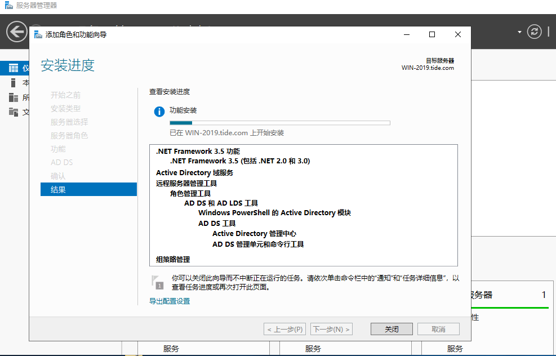Screen dimensions: 556x356
Task: Click the notification flag icon near tip text
Action: (x=157, y=282)
